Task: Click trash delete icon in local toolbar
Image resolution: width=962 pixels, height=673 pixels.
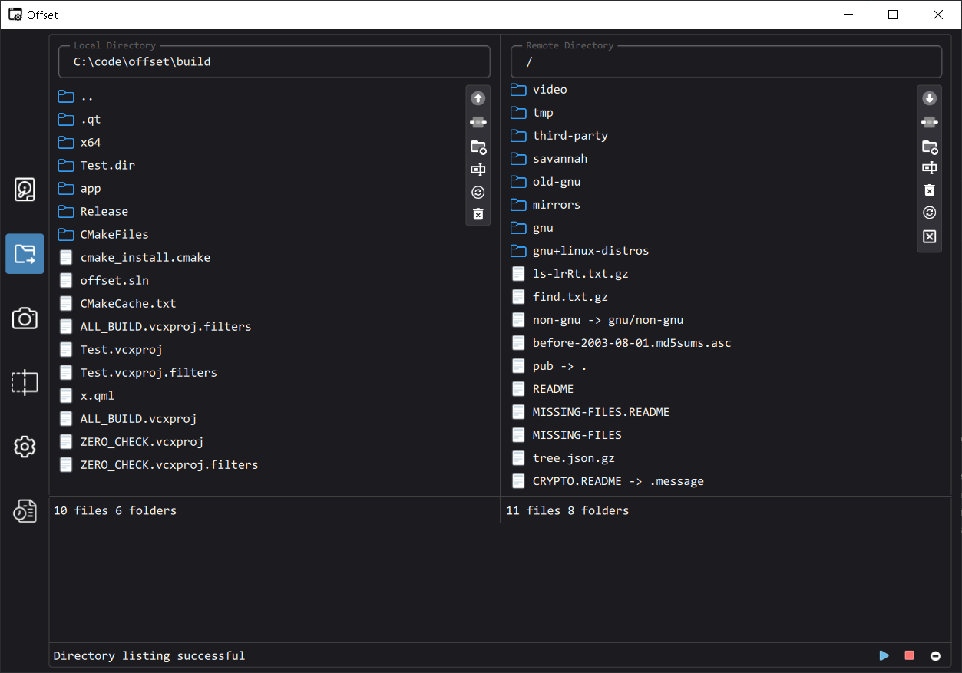Action: coord(478,214)
